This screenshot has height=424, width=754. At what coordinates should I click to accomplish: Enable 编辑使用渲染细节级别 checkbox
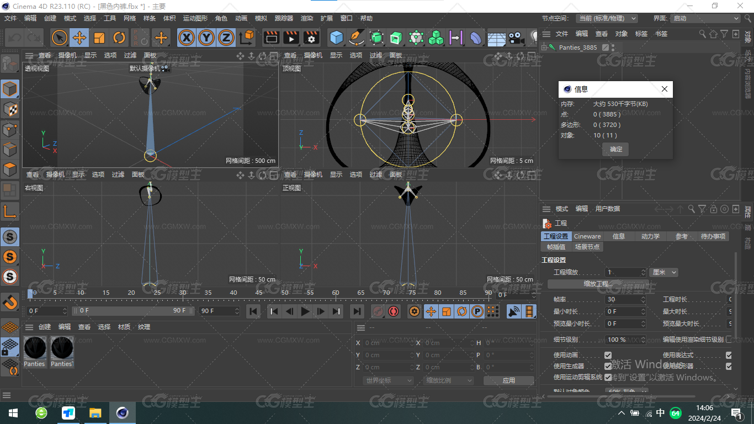(729, 339)
